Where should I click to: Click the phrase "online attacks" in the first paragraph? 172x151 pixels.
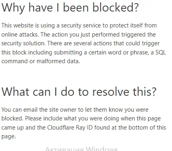(x=20, y=35)
